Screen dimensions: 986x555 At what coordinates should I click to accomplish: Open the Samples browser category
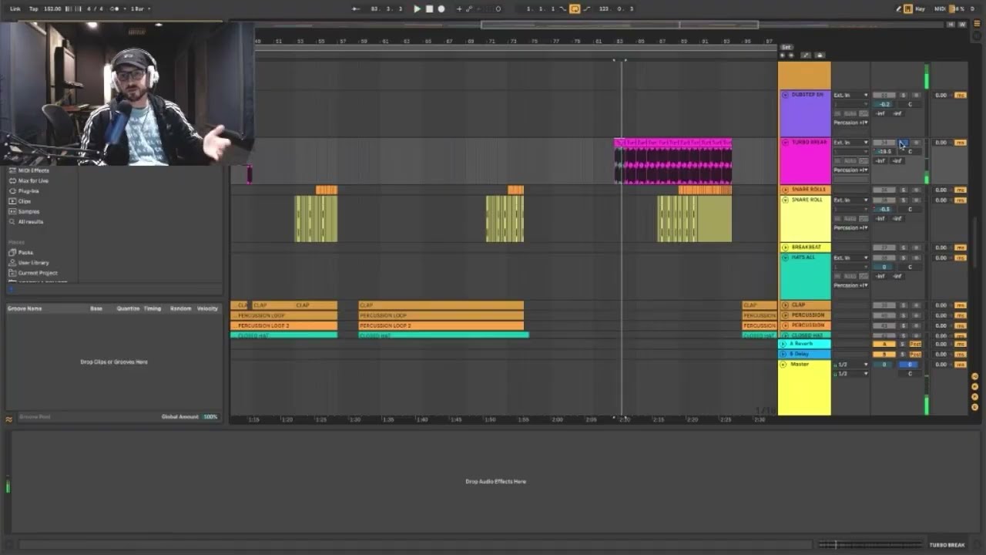coord(29,211)
